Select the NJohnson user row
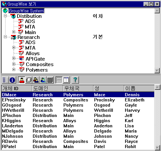Image resolution: width=161 pixels, height=151 pixels. (78, 136)
